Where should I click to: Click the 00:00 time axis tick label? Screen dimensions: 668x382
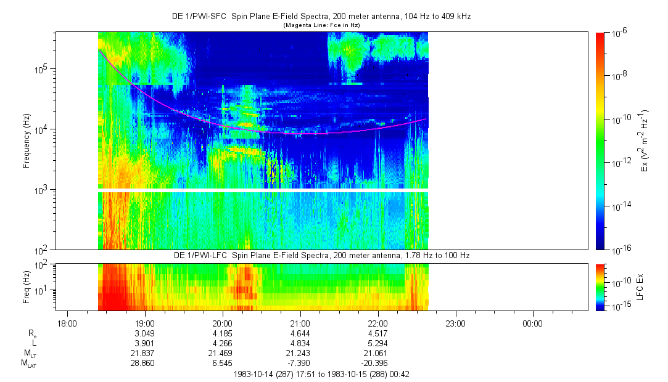coord(533,323)
